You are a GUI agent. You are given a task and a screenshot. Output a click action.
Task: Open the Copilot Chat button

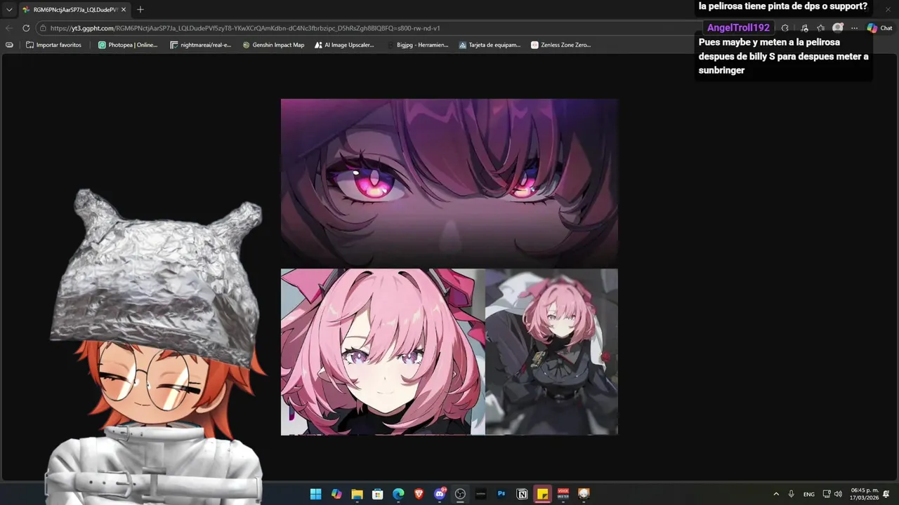coord(879,28)
